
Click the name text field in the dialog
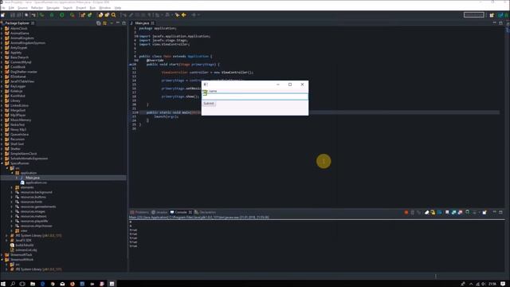[255, 96]
